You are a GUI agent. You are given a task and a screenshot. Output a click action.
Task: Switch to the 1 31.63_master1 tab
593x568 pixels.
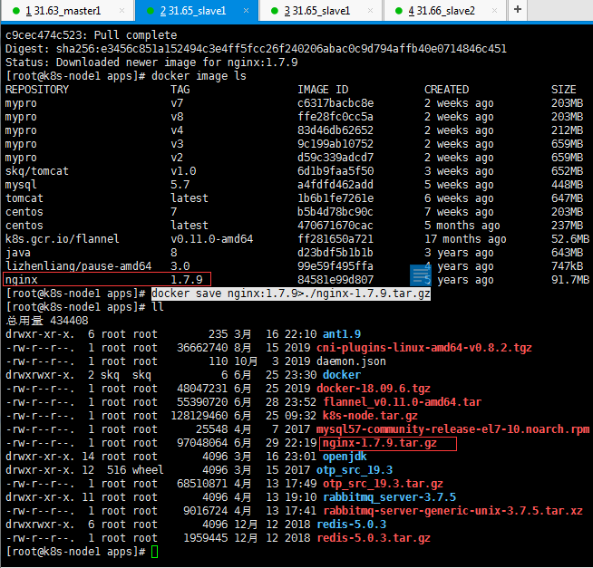tap(67, 11)
